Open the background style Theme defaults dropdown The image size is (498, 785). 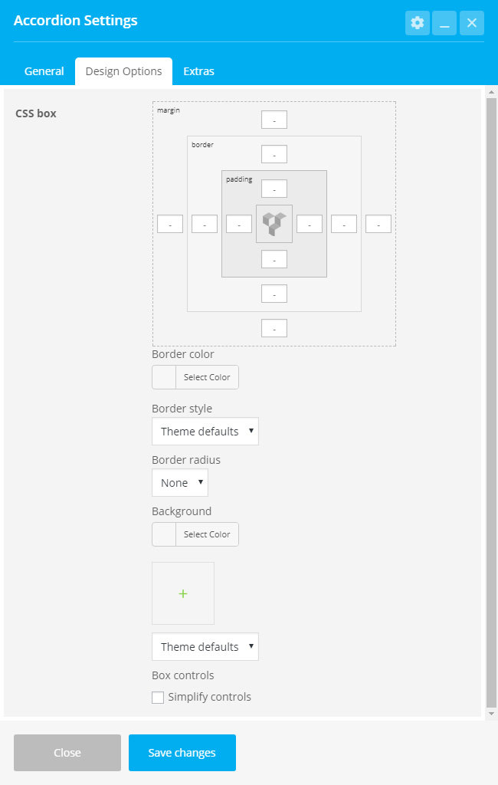click(x=205, y=646)
